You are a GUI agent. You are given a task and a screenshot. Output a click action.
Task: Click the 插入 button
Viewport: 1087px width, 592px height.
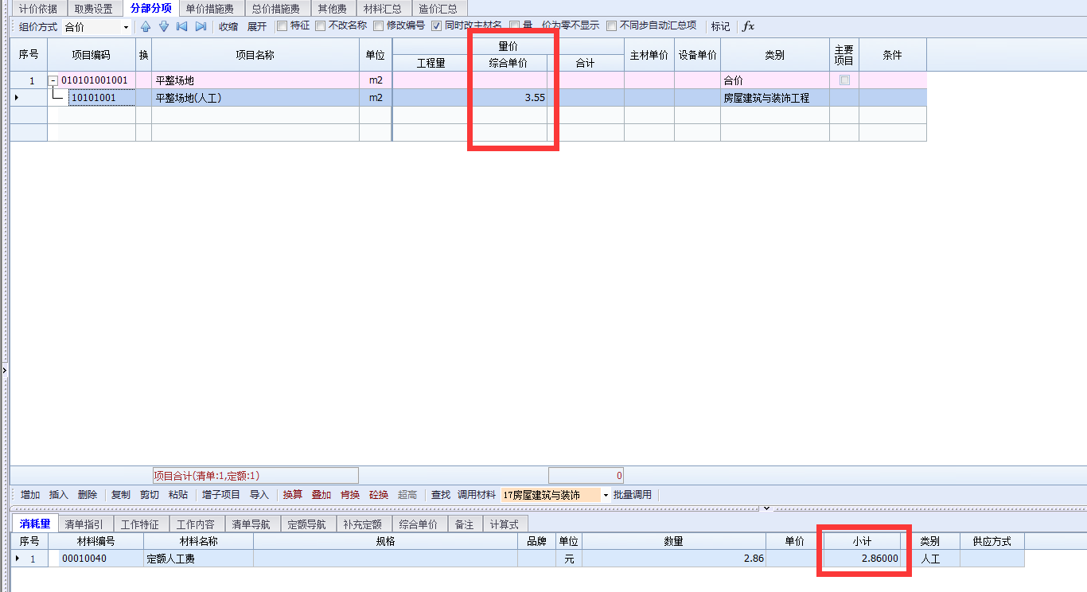pyautogui.click(x=59, y=495)
